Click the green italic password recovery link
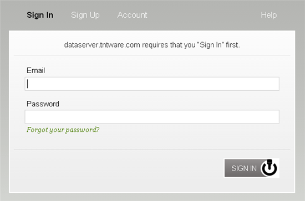 click(x=63, y=130)
